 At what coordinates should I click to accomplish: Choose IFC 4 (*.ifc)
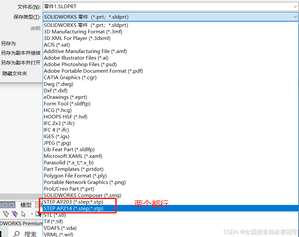(171, 130)
